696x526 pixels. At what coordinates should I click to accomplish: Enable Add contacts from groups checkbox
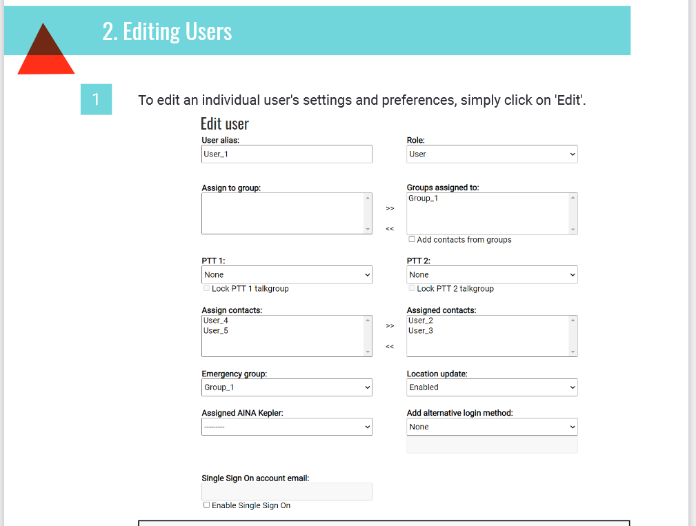pyautogui.click(x=412, y=239)
